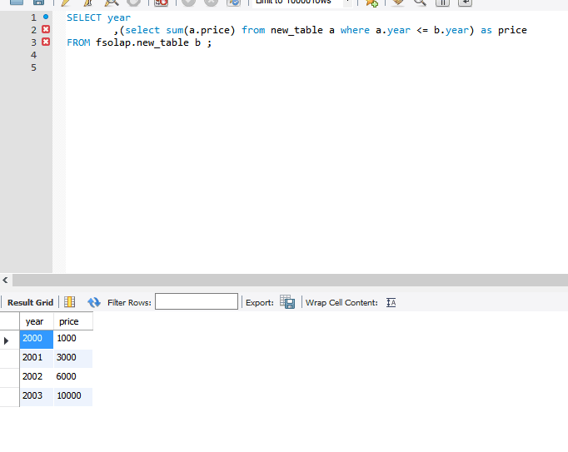
Task: Select the cell with price 1000
Action: 73,340
